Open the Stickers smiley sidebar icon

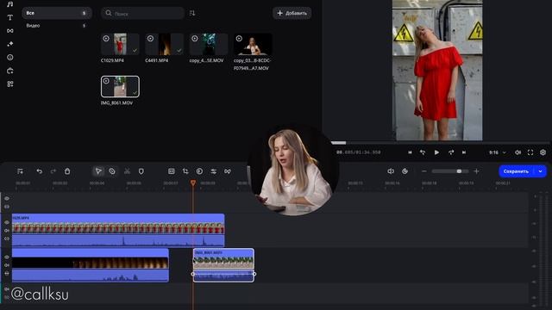coord(9,58)
